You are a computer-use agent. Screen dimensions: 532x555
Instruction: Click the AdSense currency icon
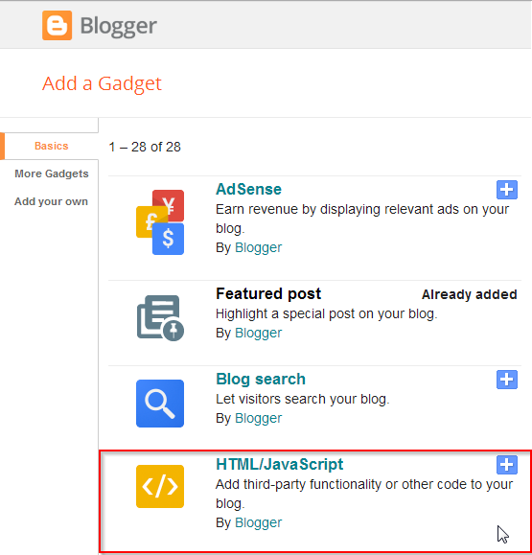(160, 222)
